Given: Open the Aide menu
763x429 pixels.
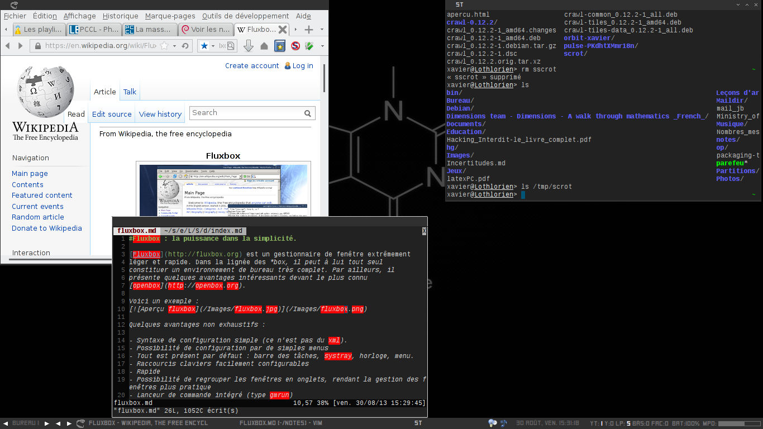Looking at the screenshot, I should click(303, 16).
